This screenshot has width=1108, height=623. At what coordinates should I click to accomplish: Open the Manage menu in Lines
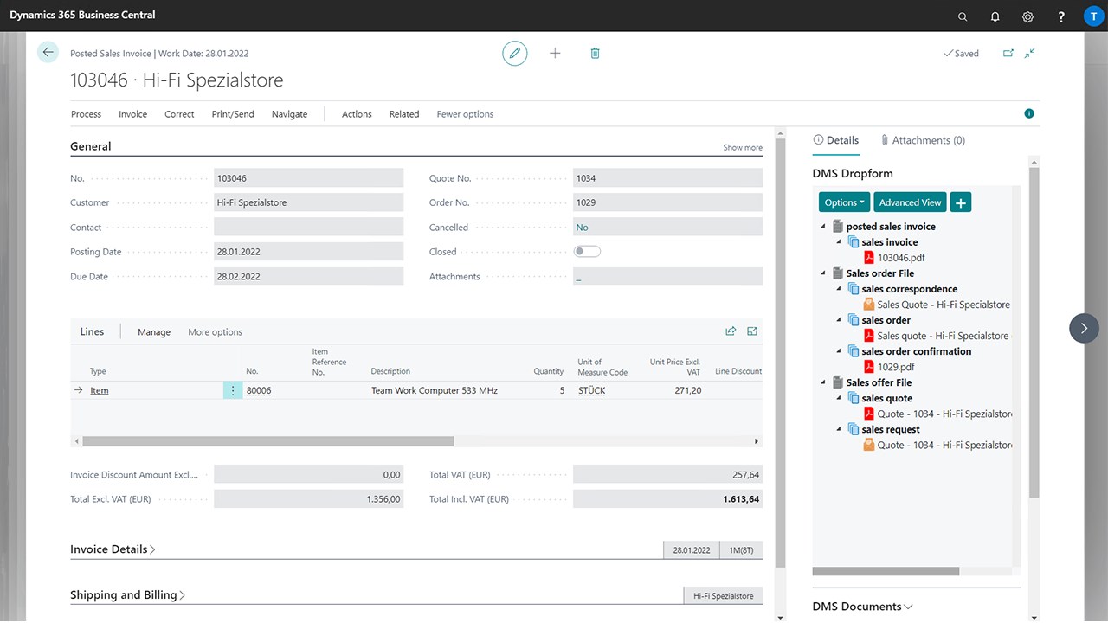[x=154, y=332]
